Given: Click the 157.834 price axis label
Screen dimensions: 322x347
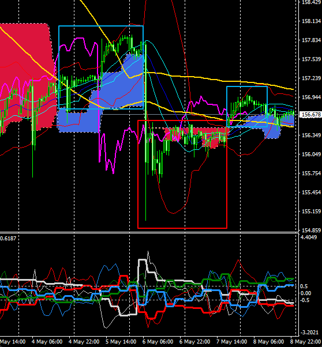Looking at the screenshot, I should coord(311,40).
